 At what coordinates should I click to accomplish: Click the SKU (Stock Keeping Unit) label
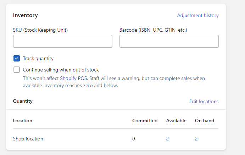click(x=40, y=30)
